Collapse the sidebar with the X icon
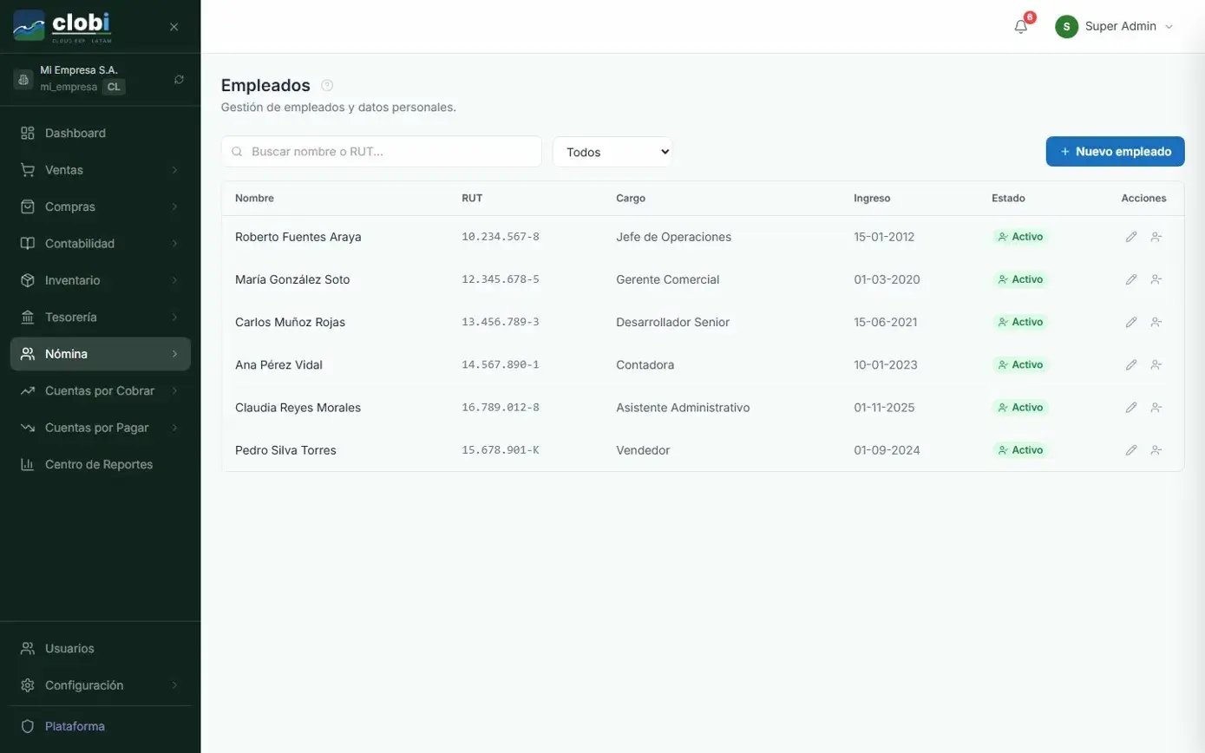This screenshot has width=1205, height=753. coord(174,27)
